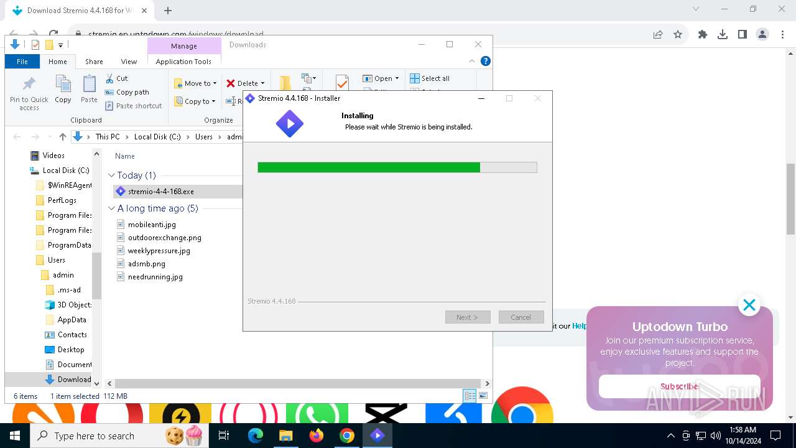
Task: Click installer progress bar
Action: pos(397,167)
